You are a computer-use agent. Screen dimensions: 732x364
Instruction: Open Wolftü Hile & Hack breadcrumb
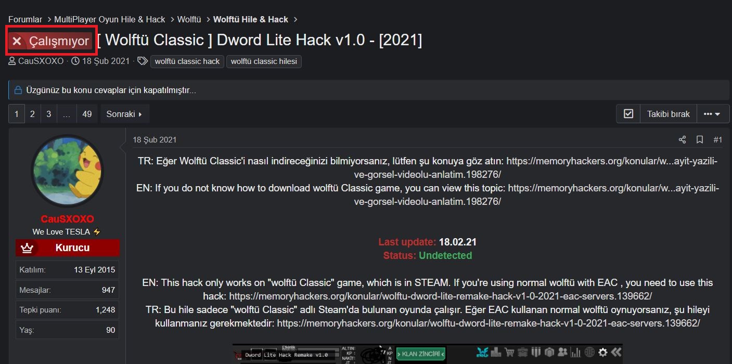click(251, 19)
